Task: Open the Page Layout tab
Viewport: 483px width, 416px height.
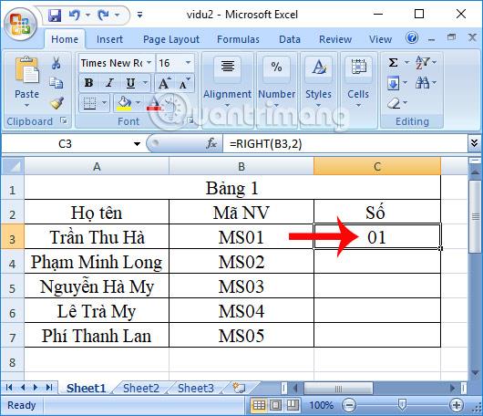Action: [171, 39]
